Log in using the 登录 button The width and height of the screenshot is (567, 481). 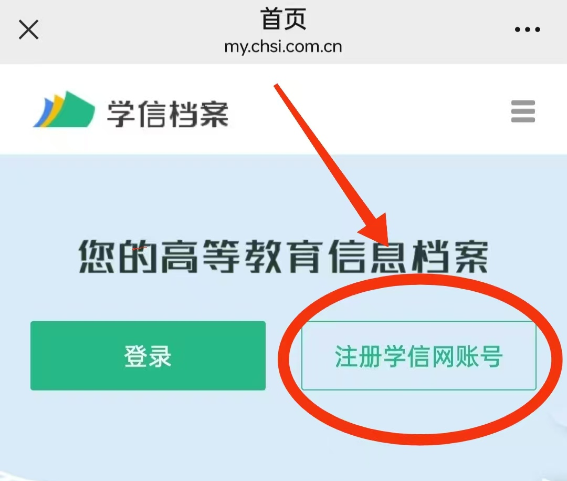click(x=148, y=356)
